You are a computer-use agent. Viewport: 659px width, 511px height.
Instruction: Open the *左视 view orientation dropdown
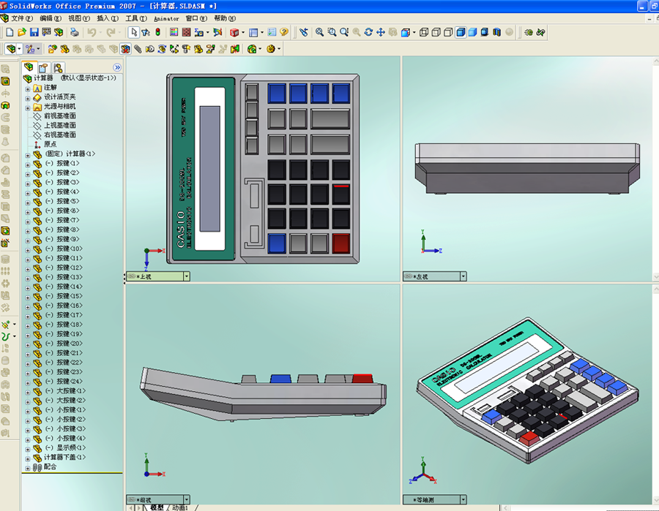click(463, 276)
